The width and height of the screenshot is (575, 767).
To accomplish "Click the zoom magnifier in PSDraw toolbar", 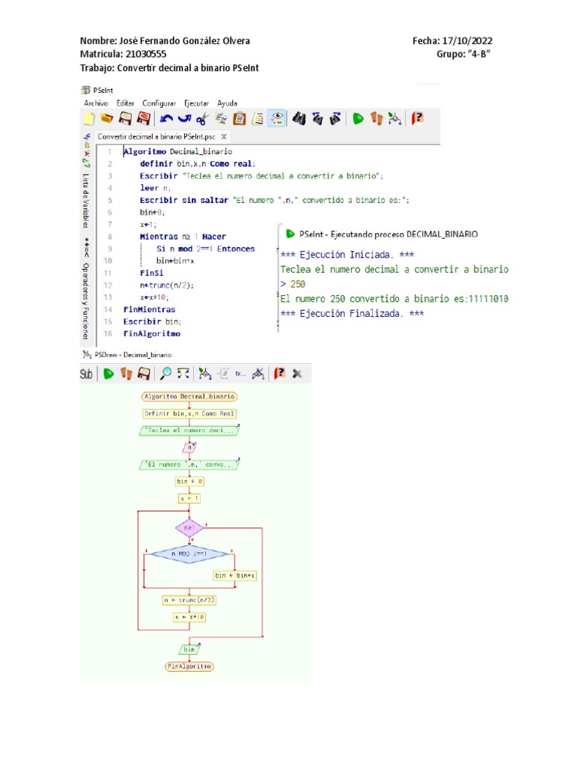I will click(x=165, y=373).
